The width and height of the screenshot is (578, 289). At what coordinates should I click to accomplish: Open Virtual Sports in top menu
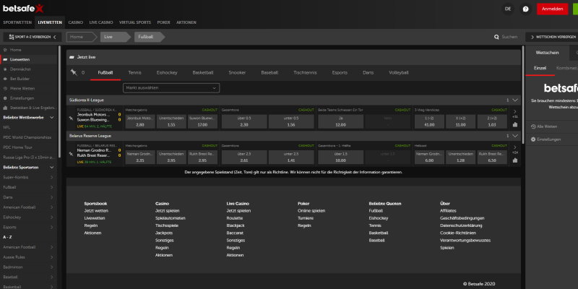[x=135, y=22]
